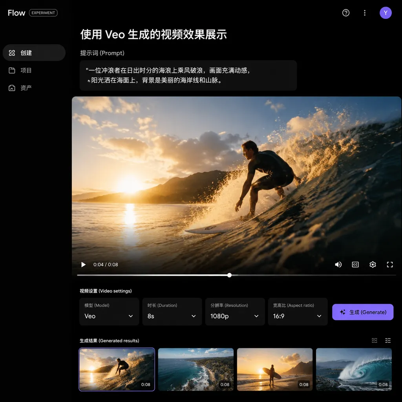
Task: Click the 生成 (Generate) button
Action: coord(362,312)
